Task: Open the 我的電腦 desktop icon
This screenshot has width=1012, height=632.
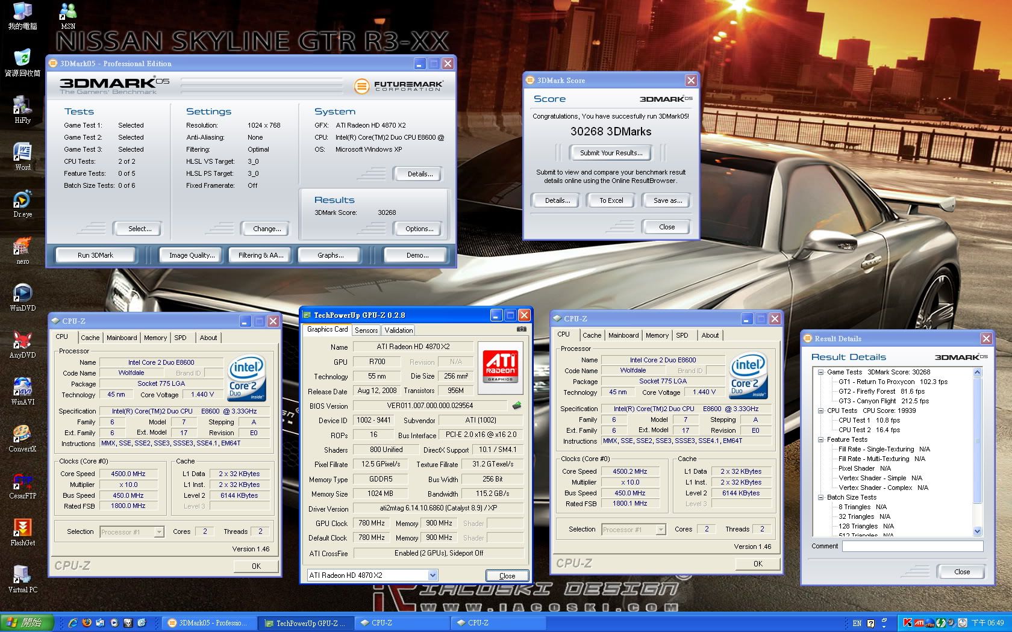Action: 22,15
